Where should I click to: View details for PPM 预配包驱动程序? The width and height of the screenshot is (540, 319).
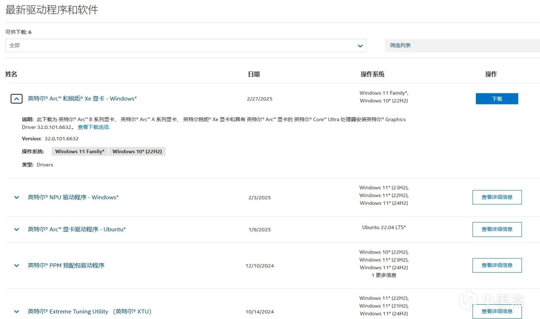497,265
